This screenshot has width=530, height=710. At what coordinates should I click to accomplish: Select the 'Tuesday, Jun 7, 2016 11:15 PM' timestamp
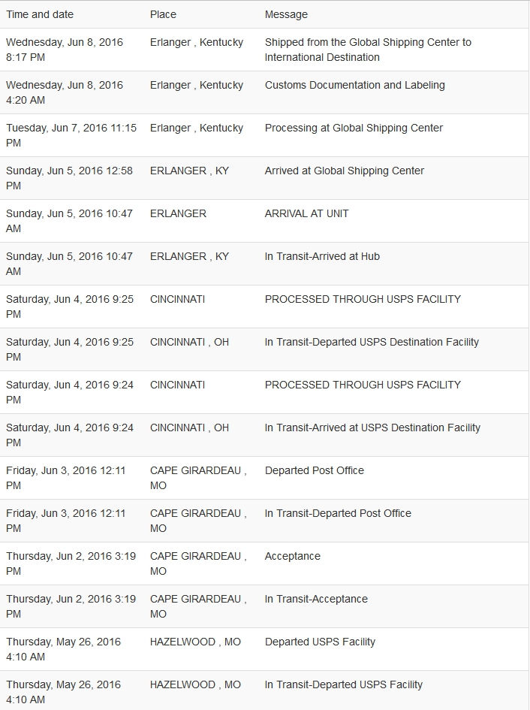pos(71,135)
